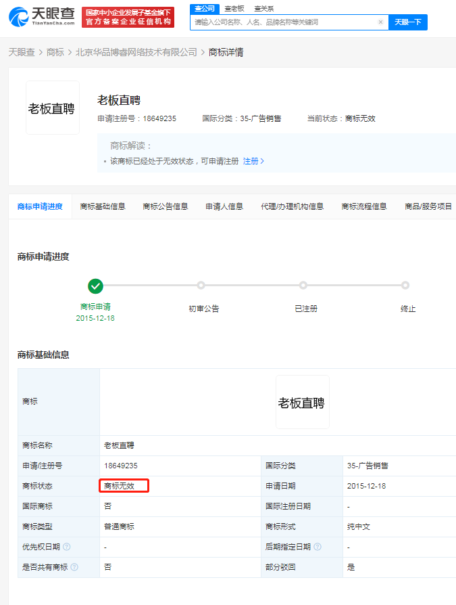Viewport: 456px width, 605px height.
Task: Switch to the 查关系 search tab
Action: 264,9
